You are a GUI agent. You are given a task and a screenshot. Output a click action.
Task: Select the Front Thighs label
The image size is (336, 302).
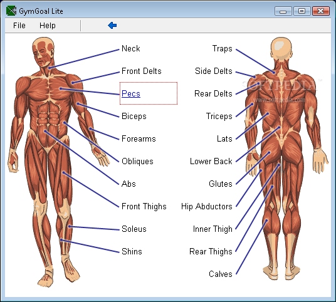point(144,207)
